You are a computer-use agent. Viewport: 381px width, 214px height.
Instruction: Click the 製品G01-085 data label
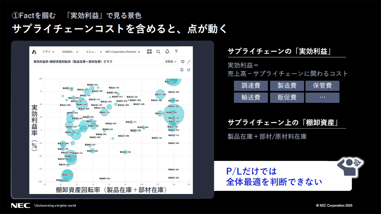pyautogui.click(x=65, y=105)
